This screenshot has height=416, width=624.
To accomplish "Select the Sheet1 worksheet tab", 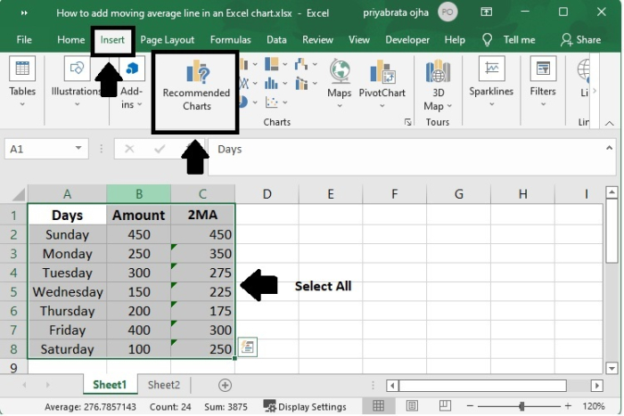I will click(x=110, y=385).
